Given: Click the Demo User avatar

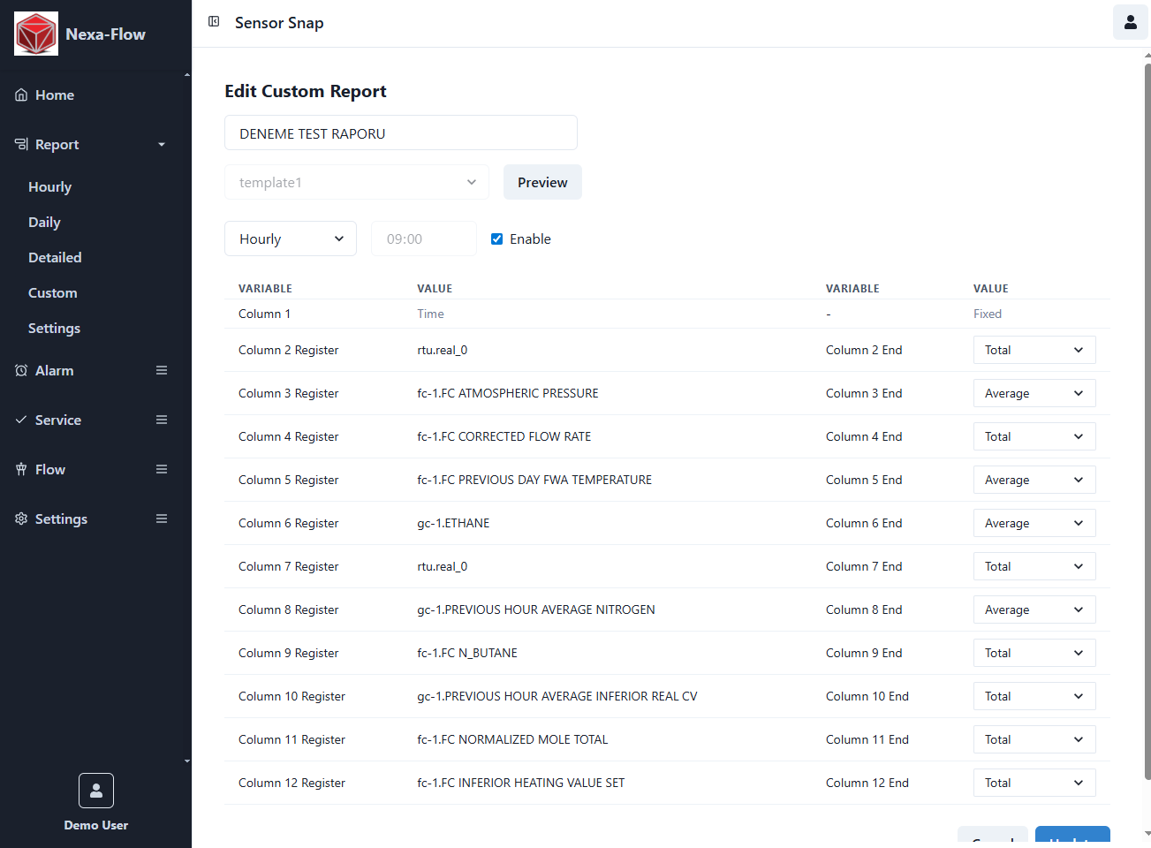Looking at the screenshot, I should (95, 790).
